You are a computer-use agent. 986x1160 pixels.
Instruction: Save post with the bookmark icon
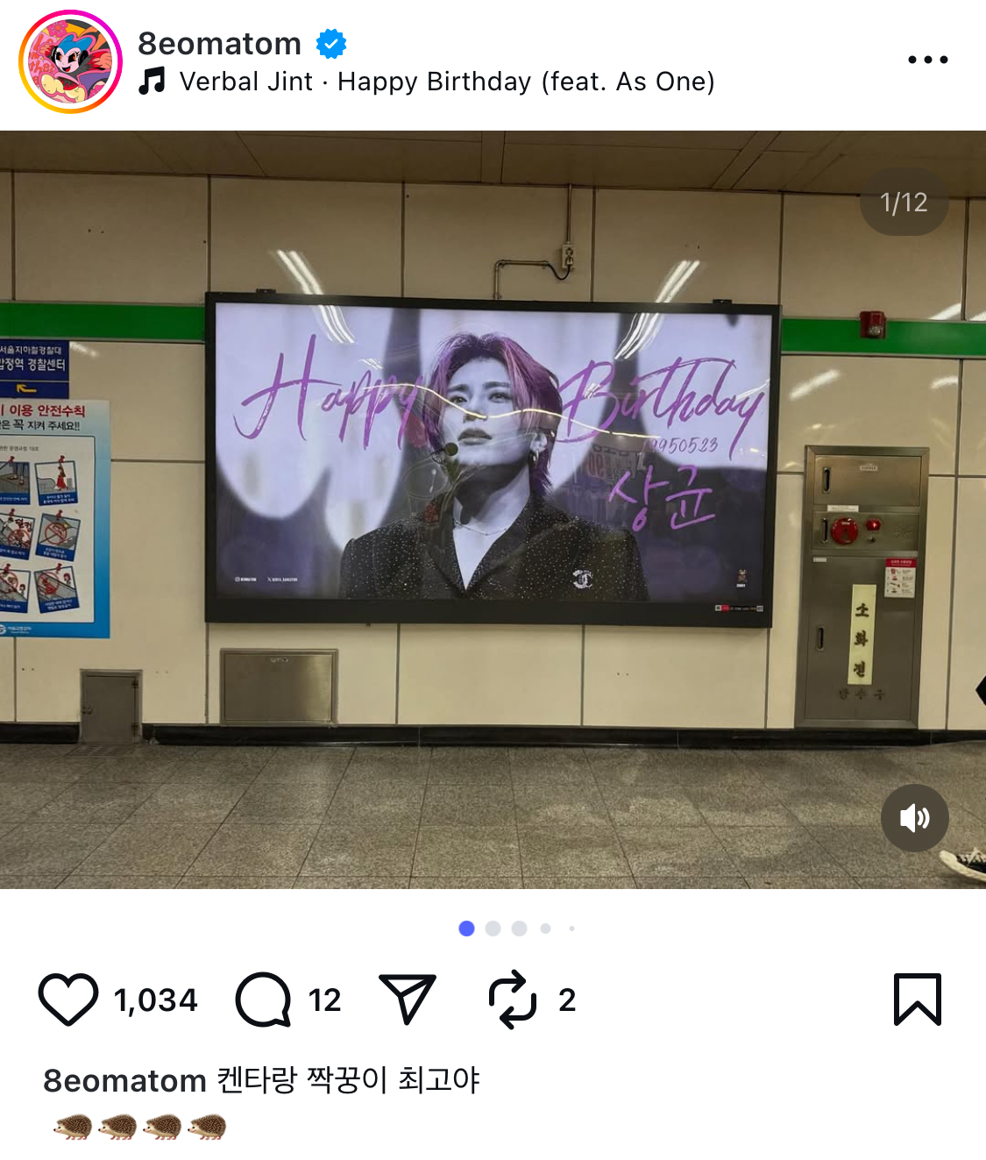(x=918, y=1000)
